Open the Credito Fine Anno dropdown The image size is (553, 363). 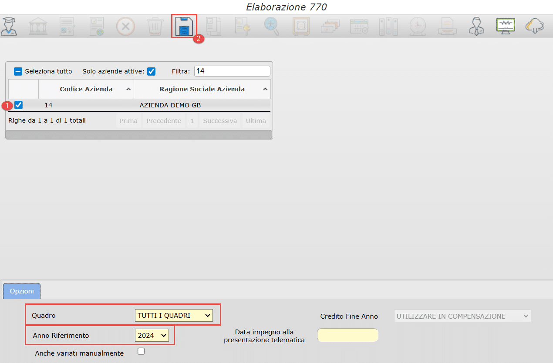coord(462,316)
